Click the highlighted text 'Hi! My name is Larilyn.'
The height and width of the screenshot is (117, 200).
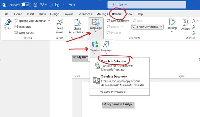tap(118, 104)
